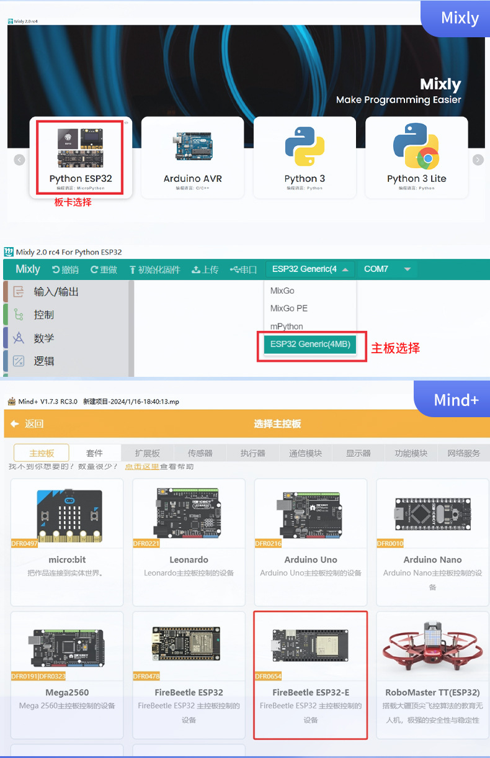The image size is (490, 758).
Task: Choose MixGo PE from the board list
Action: point(310,309)
